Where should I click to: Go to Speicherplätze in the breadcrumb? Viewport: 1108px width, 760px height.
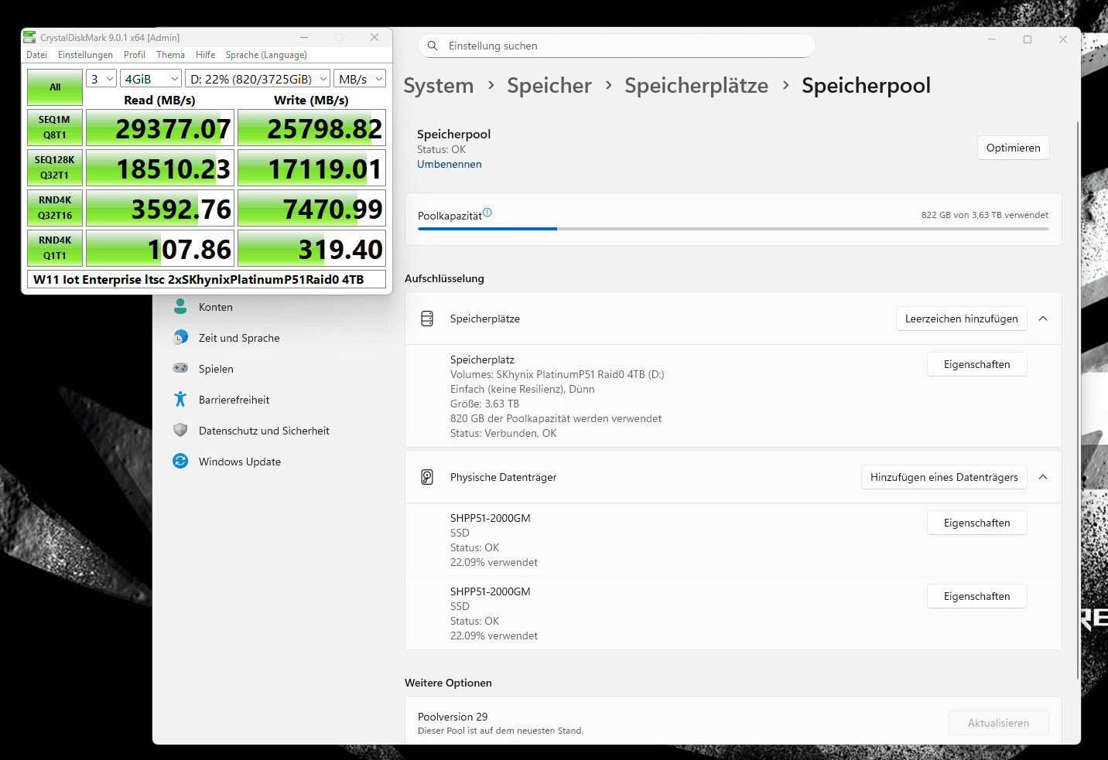(x=696, y=86)
